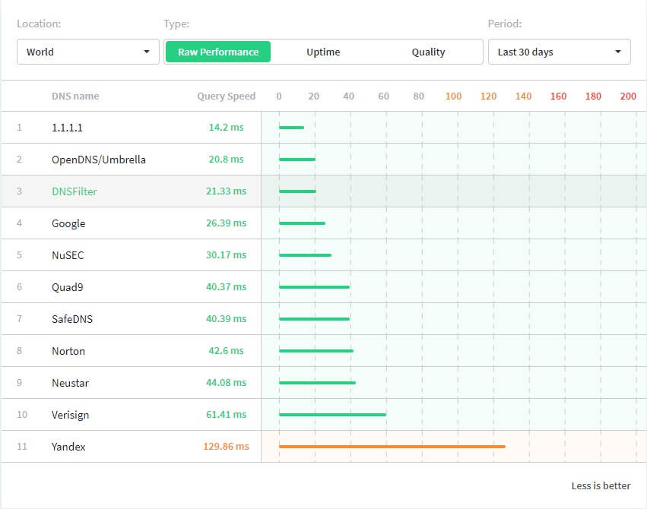Select the Raw Performance tab
Screen dimensions: 647x509
pos(218,52)
